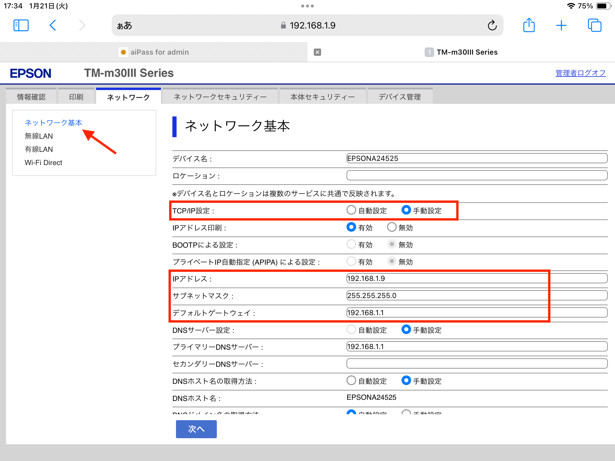Select 自動設定 for TCP/IP設定
Image resolution: width=615 pixels, height=461 pixels.
[x=351, y=210]
